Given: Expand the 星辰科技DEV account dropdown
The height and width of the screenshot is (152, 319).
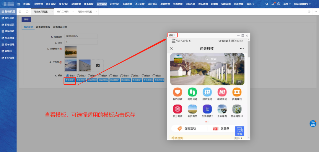Looking at the screenshot, I should pos(305,4).
